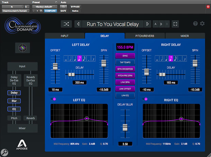Select dotted note modifier in Left Delay
This screenshot has width=211, height=157.
89,58
